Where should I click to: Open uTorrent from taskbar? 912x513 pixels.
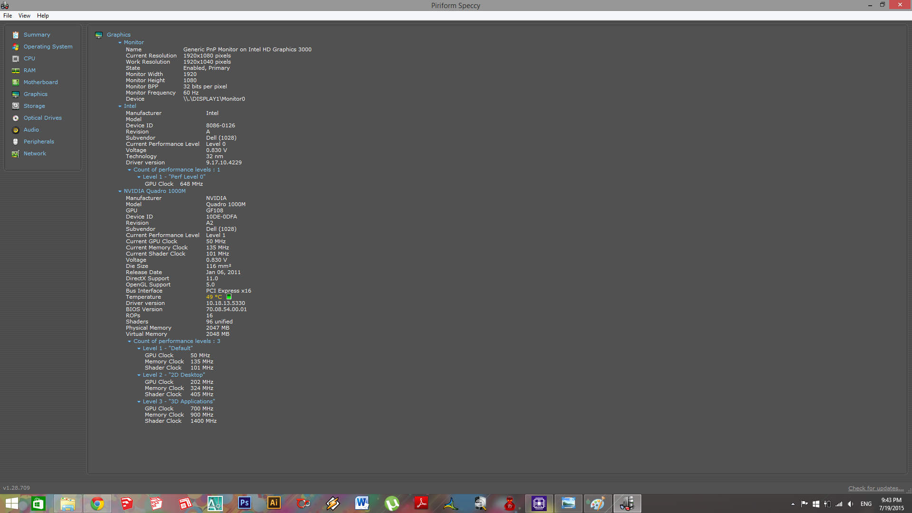click(x=392, y=503)
